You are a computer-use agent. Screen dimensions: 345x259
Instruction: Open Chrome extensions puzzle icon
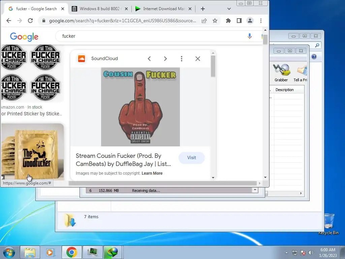pyautogui.click(x=228, y=21)
